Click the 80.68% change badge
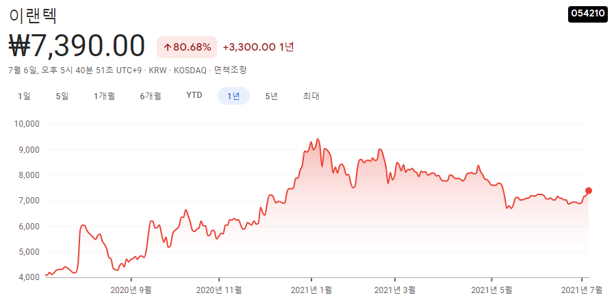 click(187, 47)
